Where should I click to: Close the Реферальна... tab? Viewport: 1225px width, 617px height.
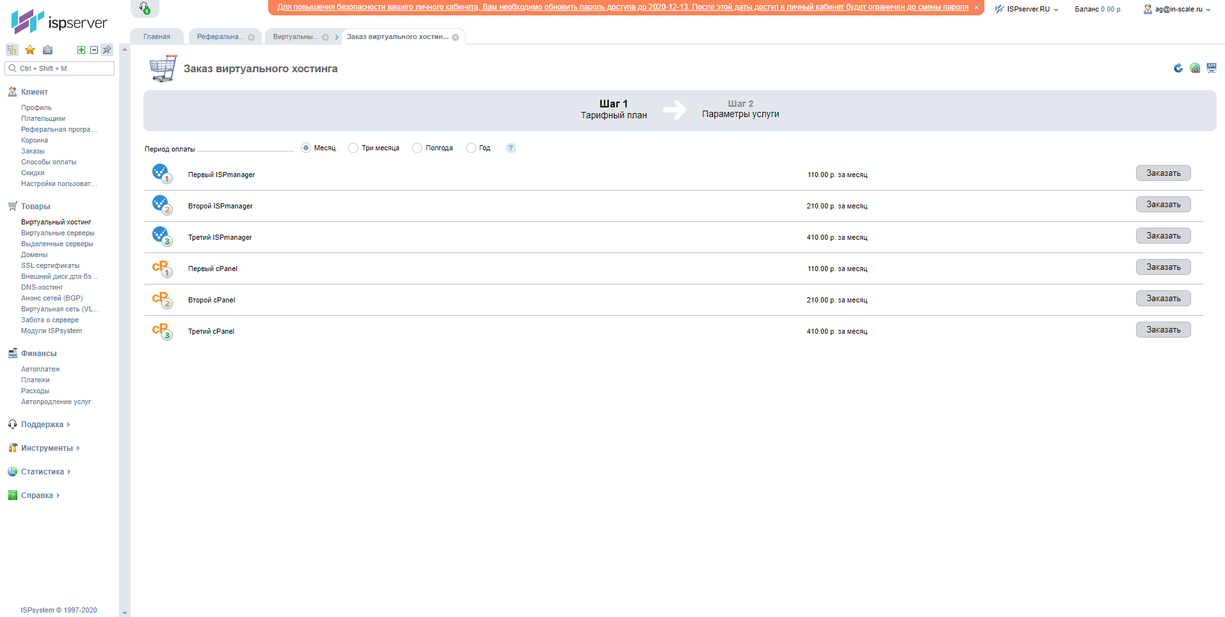[252, 37]
